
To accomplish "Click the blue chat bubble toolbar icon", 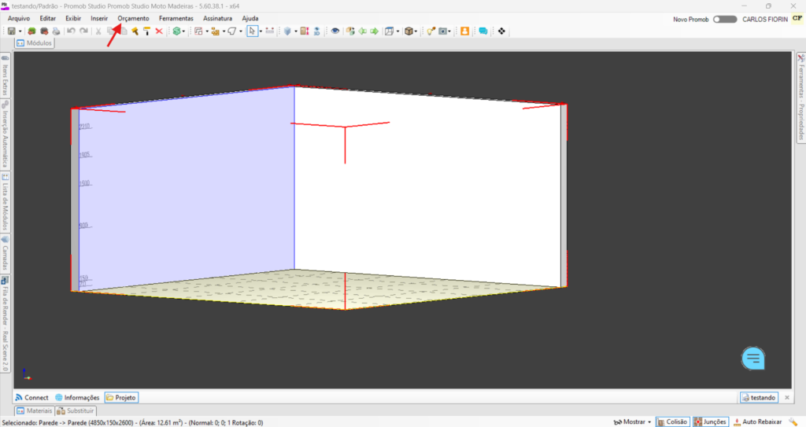I will click(482, 31).
